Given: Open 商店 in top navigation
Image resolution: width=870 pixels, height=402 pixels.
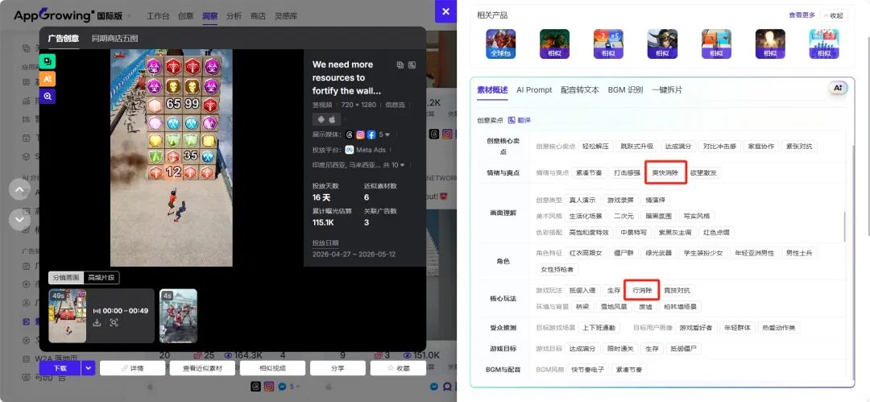Looking at the screenshot, I should point(258,16).
